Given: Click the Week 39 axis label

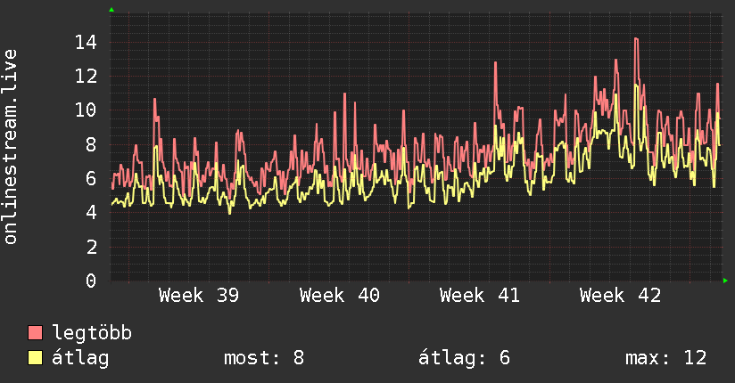Looking at the screenshot, I should click(x=199, y=296).
